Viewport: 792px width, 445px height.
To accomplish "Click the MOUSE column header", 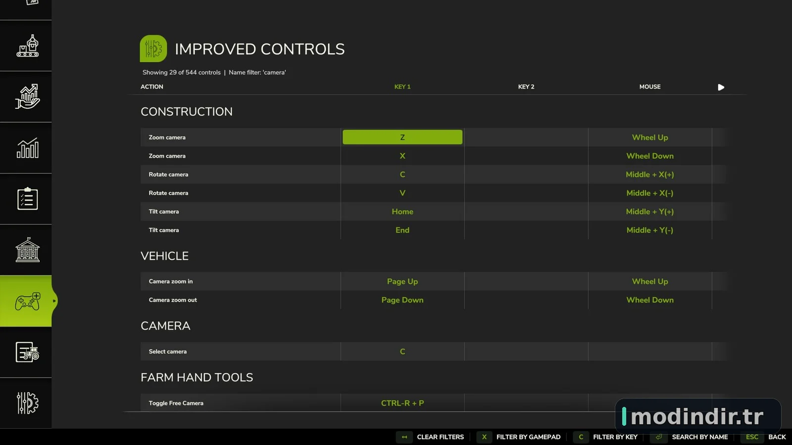I will (x=650, y=87).
